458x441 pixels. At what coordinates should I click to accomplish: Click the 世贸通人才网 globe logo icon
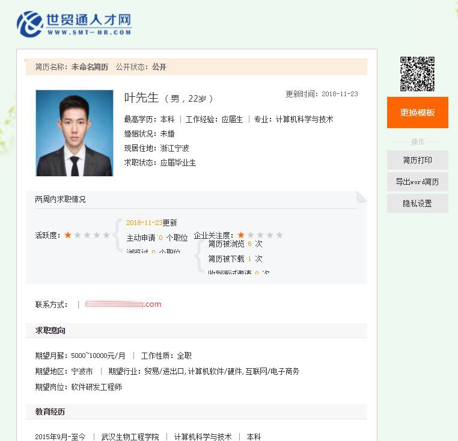(x=30, y=23)
